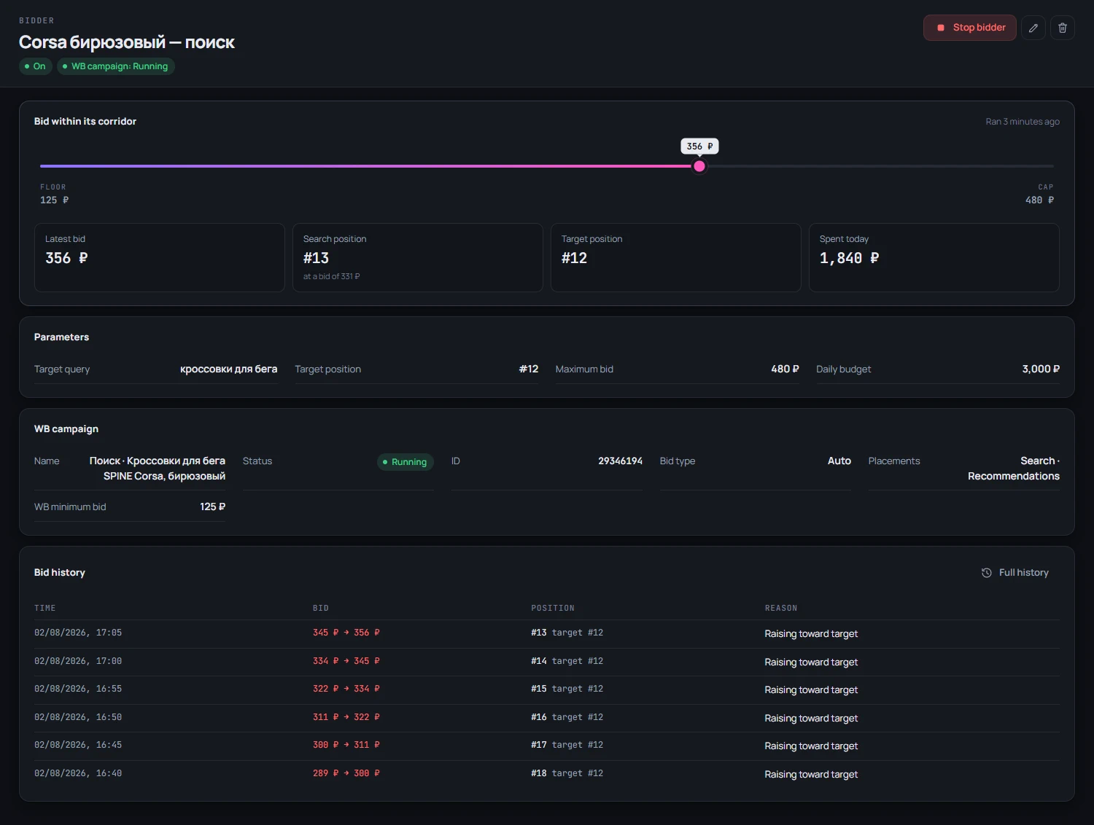
Task: Click the filled portion of bid corridor track
Action: coord(366,166)
